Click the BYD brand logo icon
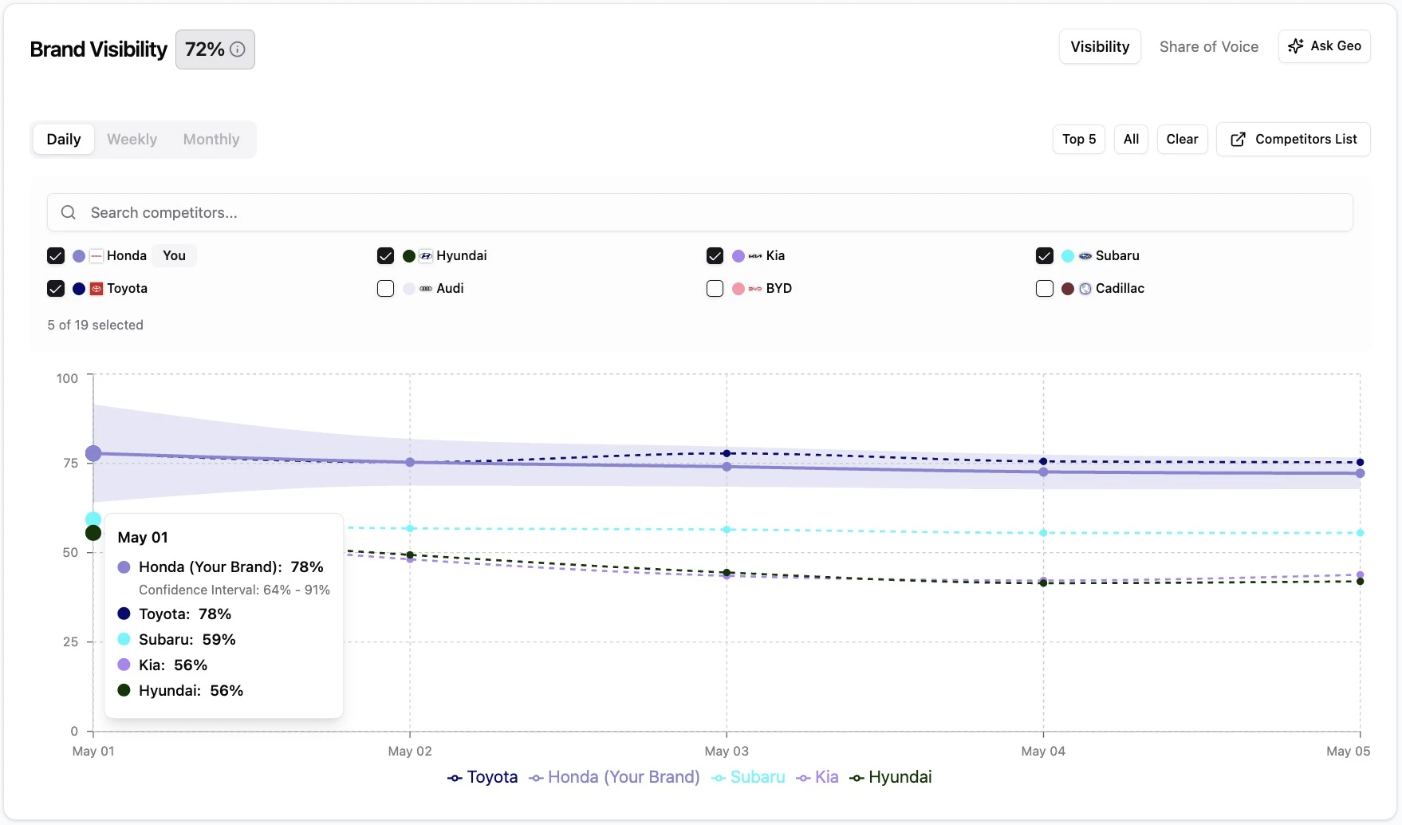Viewport: 1402px width, 825px height. (x=755, y=289)
